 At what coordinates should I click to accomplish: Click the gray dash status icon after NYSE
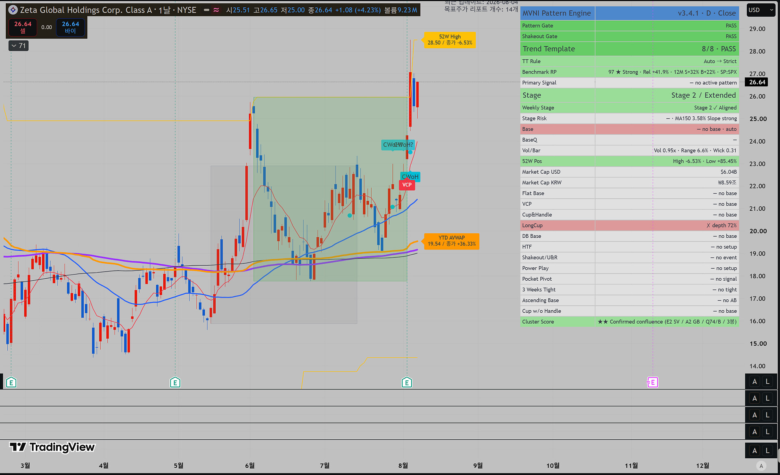206,10
